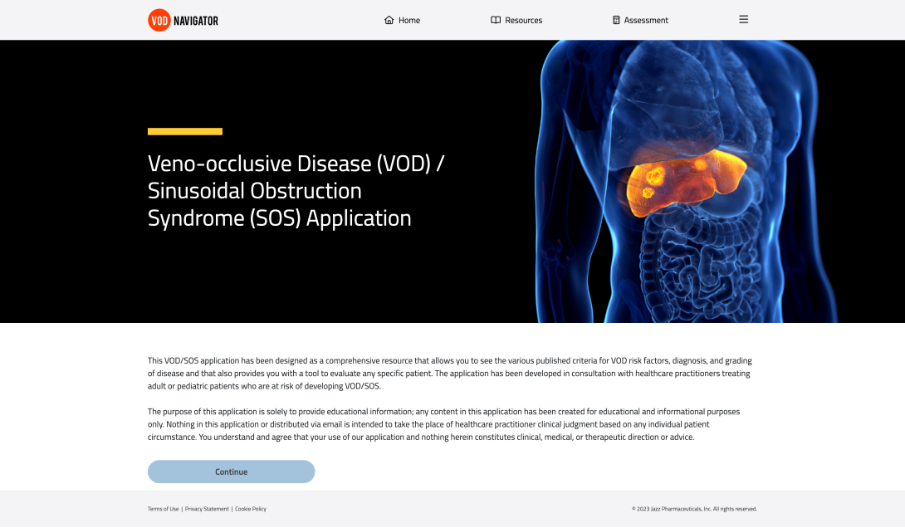905x528 pixels.
Task: Click the paragraph starting 'The purpose of this application'
Action: (x=444, y=424)
